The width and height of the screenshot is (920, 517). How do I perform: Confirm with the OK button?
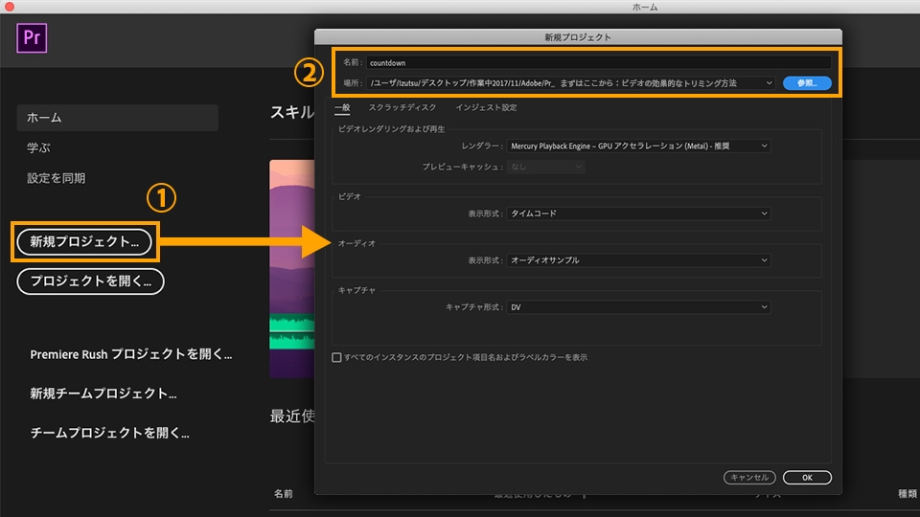coord(807,477)
